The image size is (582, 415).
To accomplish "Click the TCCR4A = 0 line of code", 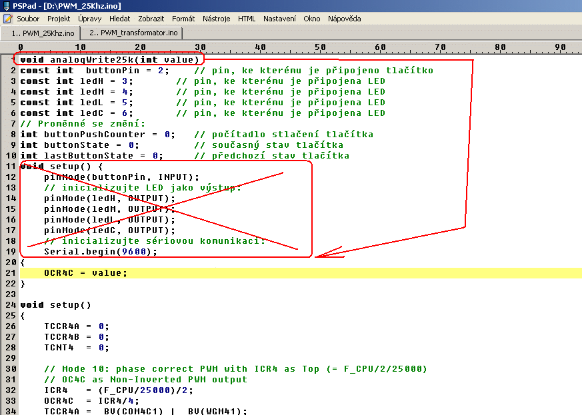I will 75,326.
